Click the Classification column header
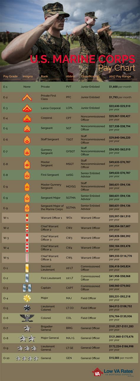The image size is (140, 381). point(90,76)
